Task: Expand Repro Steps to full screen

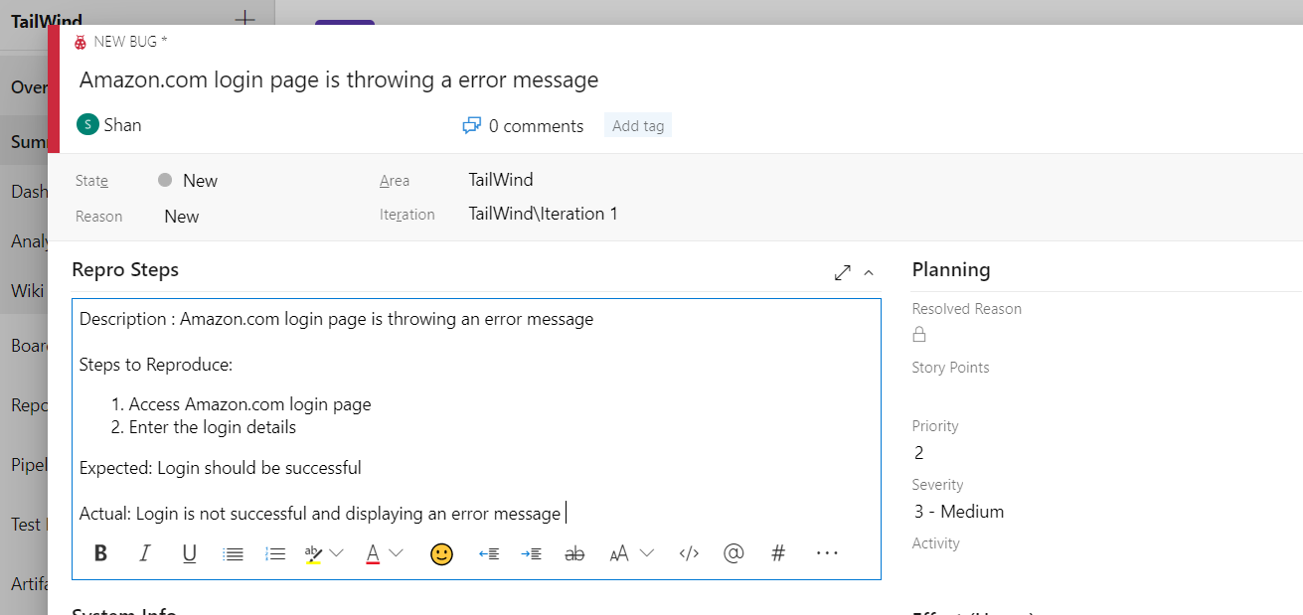Action: click(x=843, y=272)
